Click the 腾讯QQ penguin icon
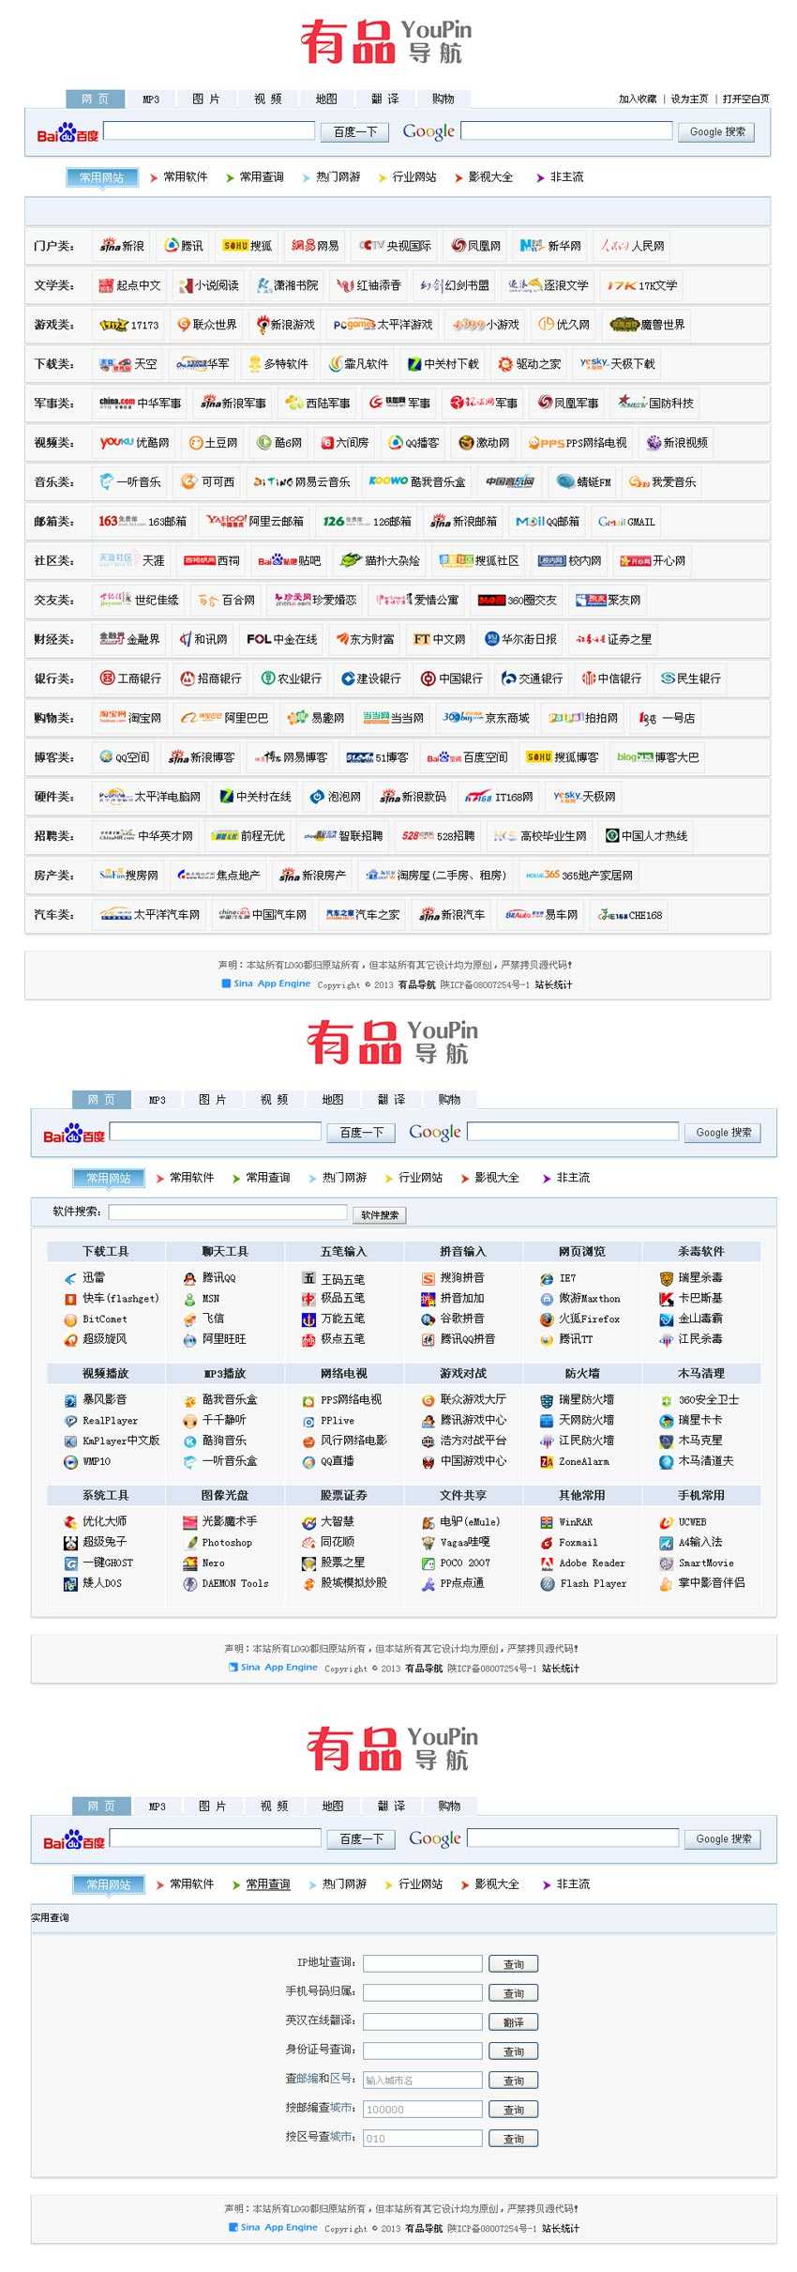The image size is (797, 2272). [189, 1278]
